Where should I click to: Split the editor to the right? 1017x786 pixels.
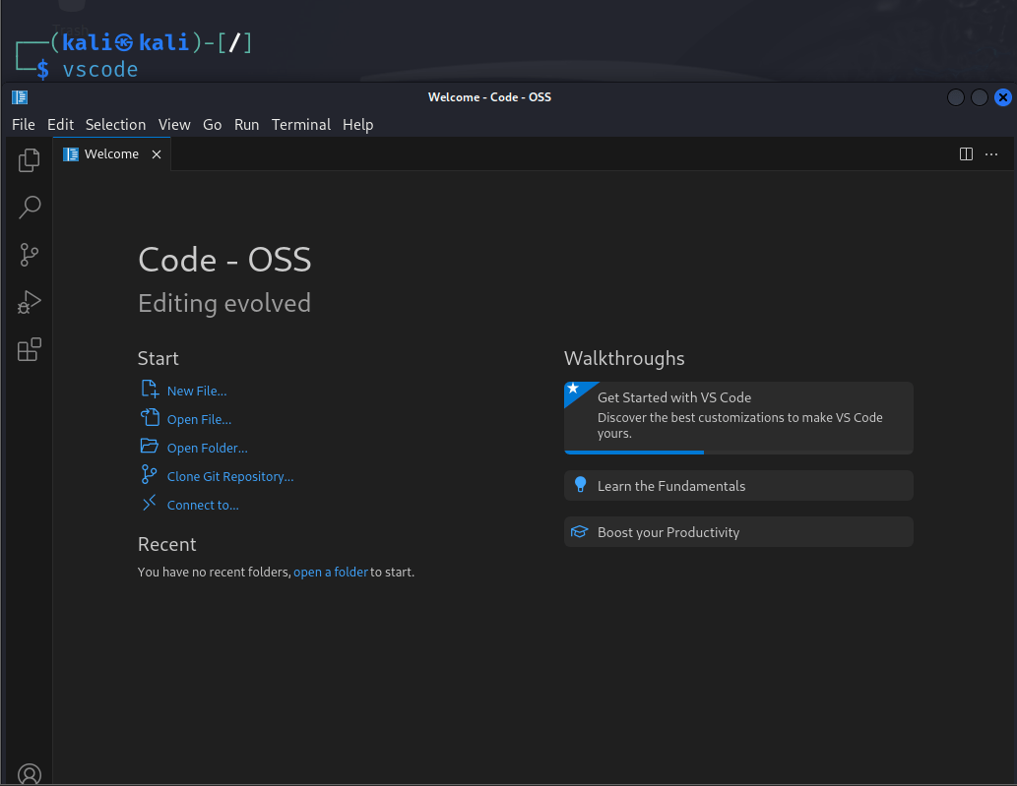966,154
